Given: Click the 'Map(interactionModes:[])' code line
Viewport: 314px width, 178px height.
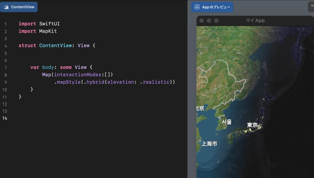Looking at the screenshot, I should coord(77,74).
